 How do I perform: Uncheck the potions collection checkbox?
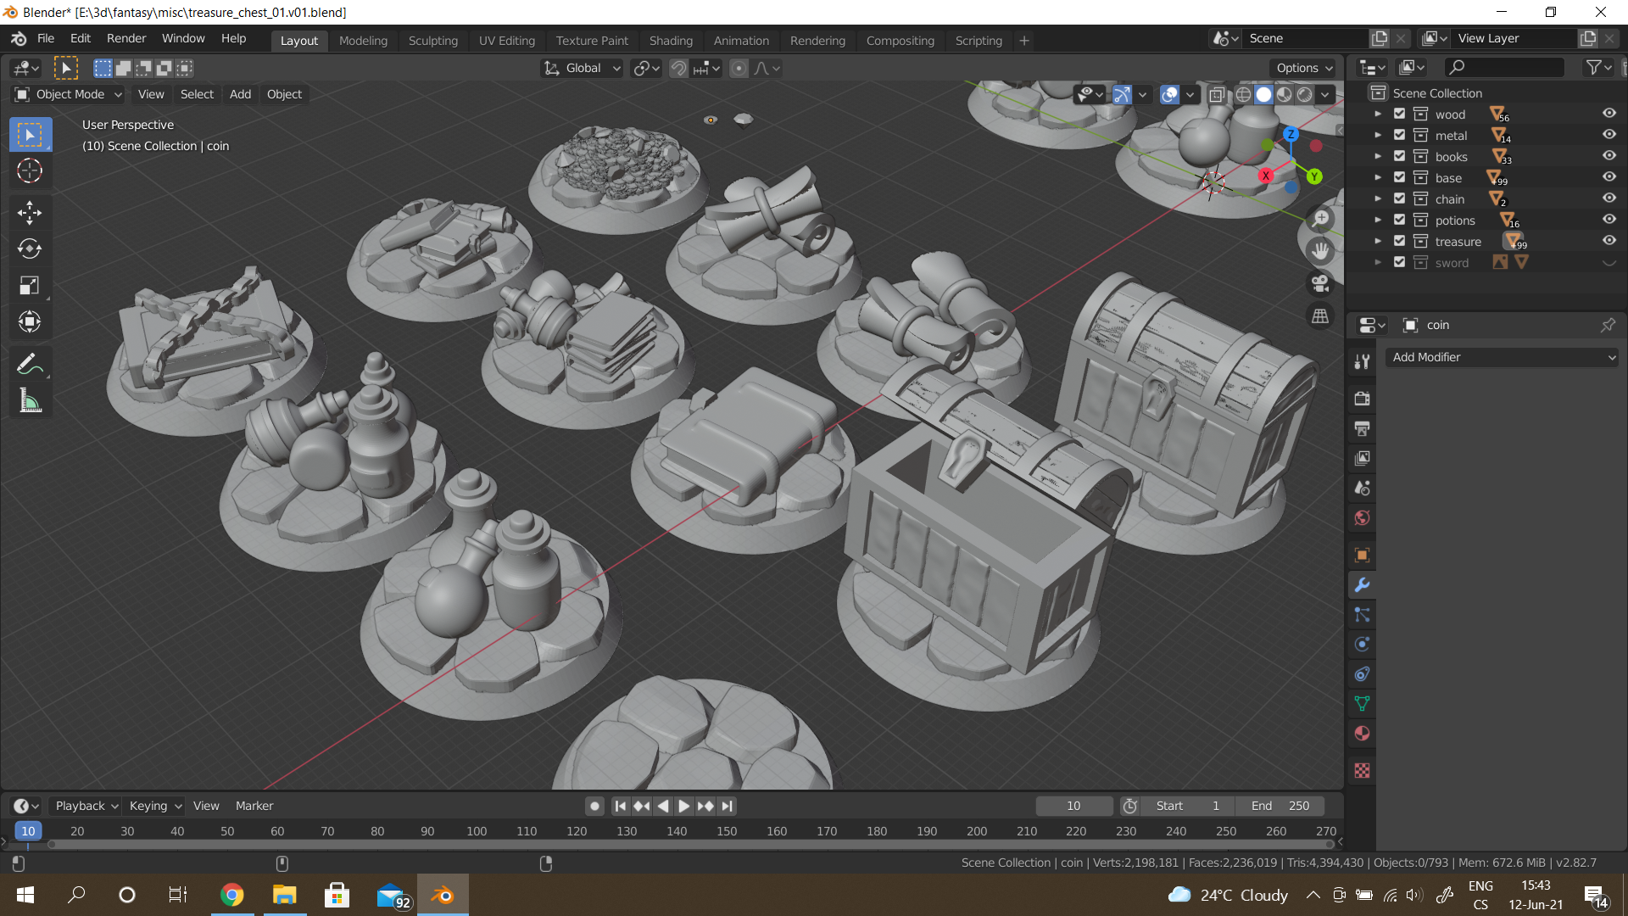coord(1400,220)
